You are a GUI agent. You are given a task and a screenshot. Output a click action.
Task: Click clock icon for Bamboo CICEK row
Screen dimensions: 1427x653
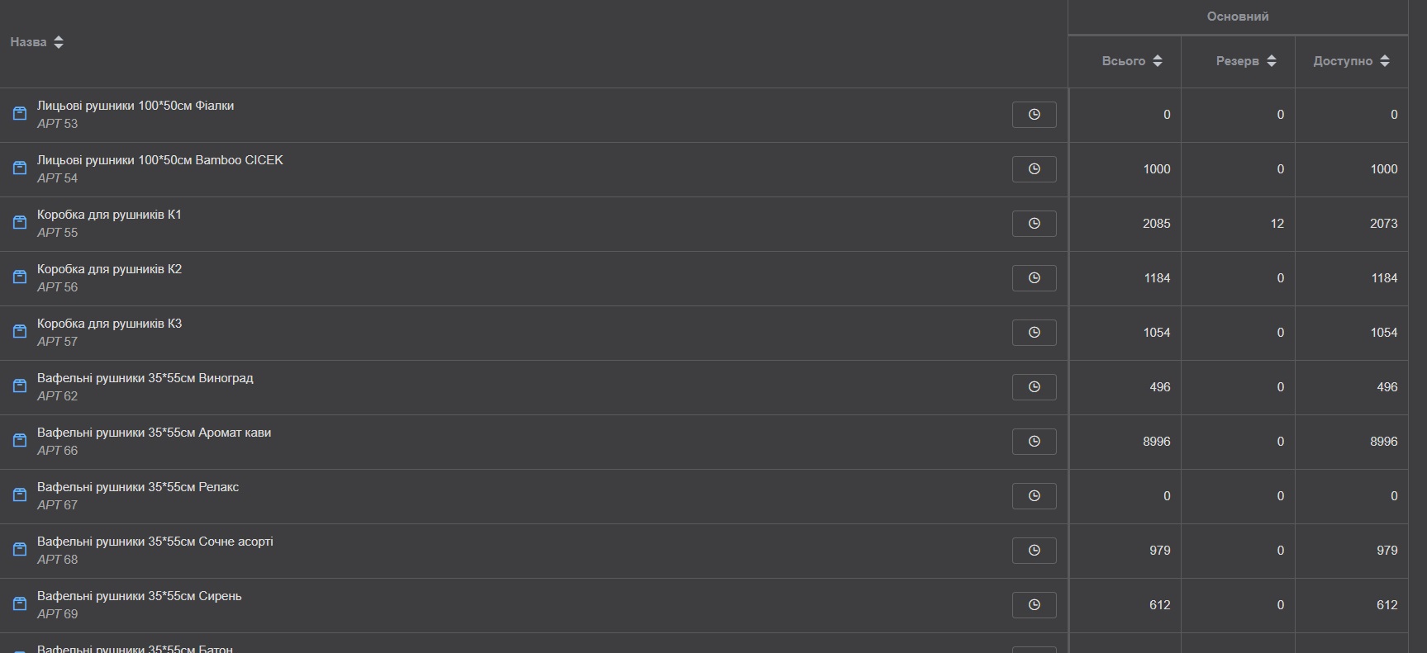(x=1034, y=169)
